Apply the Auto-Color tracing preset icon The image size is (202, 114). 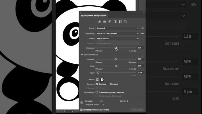coord(99,22)
